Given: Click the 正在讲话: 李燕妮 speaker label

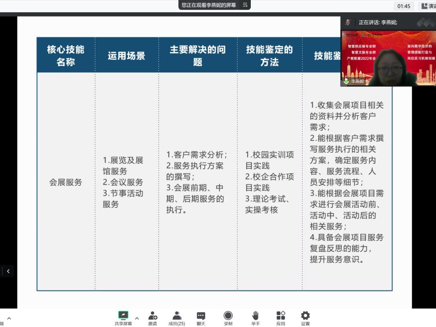Looking at the screenshot, I should [378, 22].
